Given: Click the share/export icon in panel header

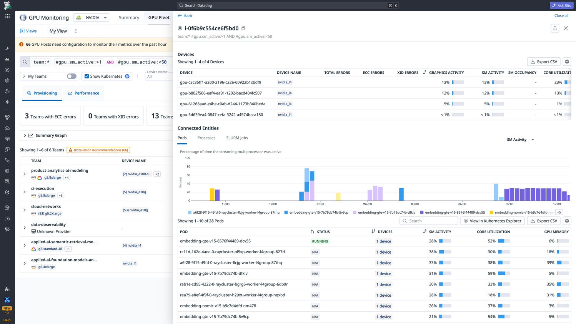Looking at the screenshot, I should pos(555,28).
